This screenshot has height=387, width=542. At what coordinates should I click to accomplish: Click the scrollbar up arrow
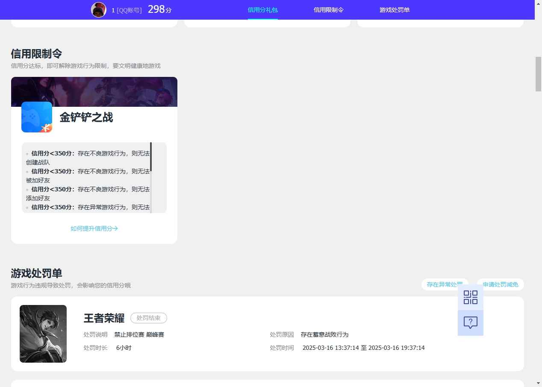539,3
